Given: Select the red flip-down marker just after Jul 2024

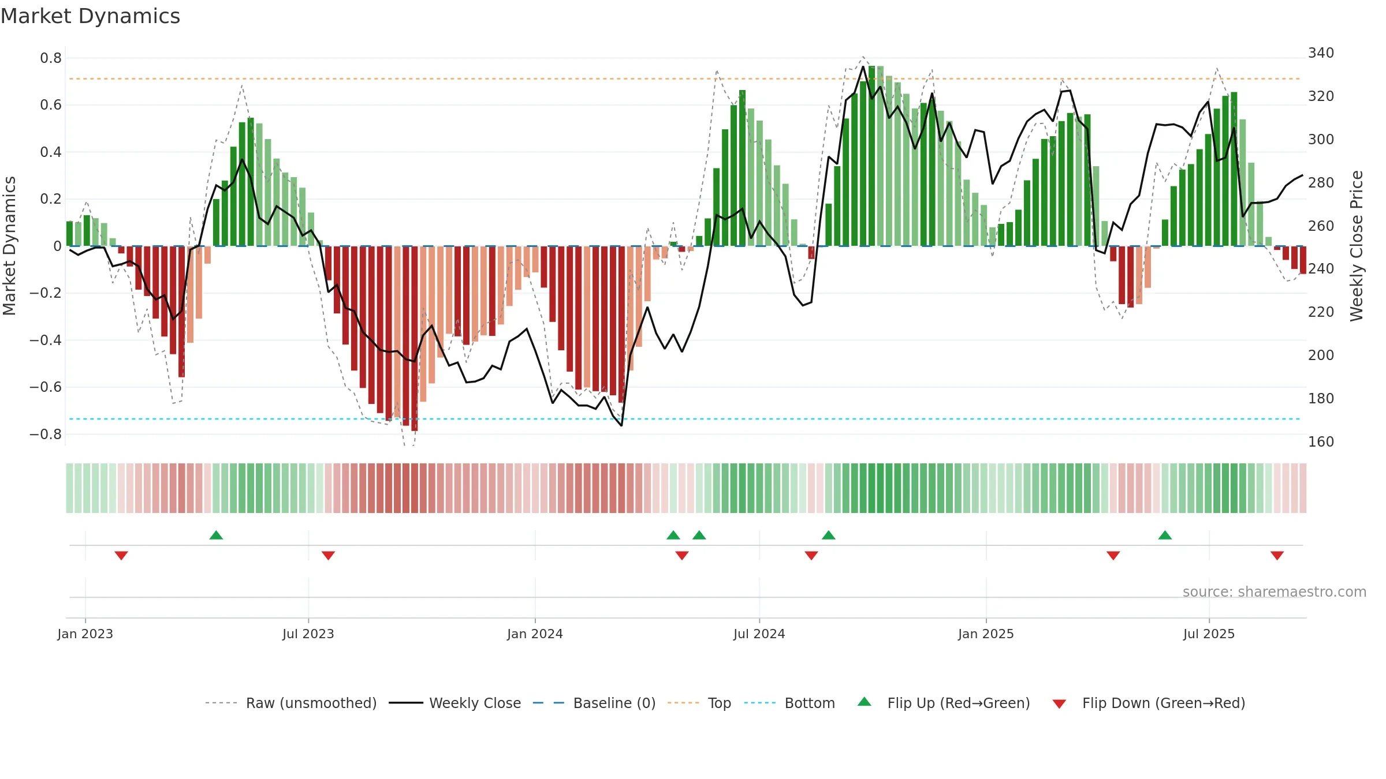Looking at the screenshot, I should (x=811, y=555).
